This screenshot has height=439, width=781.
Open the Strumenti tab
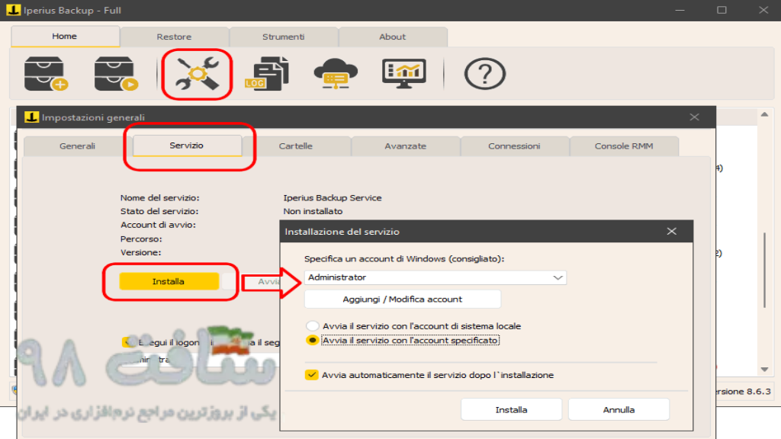[x=284, y=37]
